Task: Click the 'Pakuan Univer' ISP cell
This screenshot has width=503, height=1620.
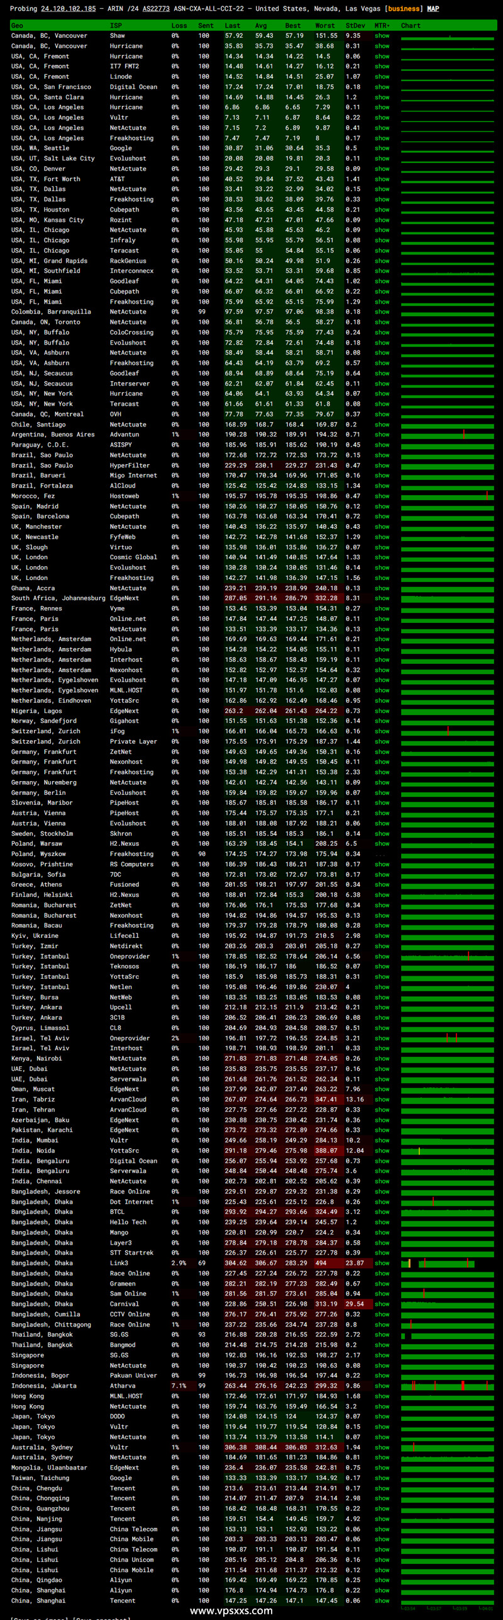Action: 133,1376
